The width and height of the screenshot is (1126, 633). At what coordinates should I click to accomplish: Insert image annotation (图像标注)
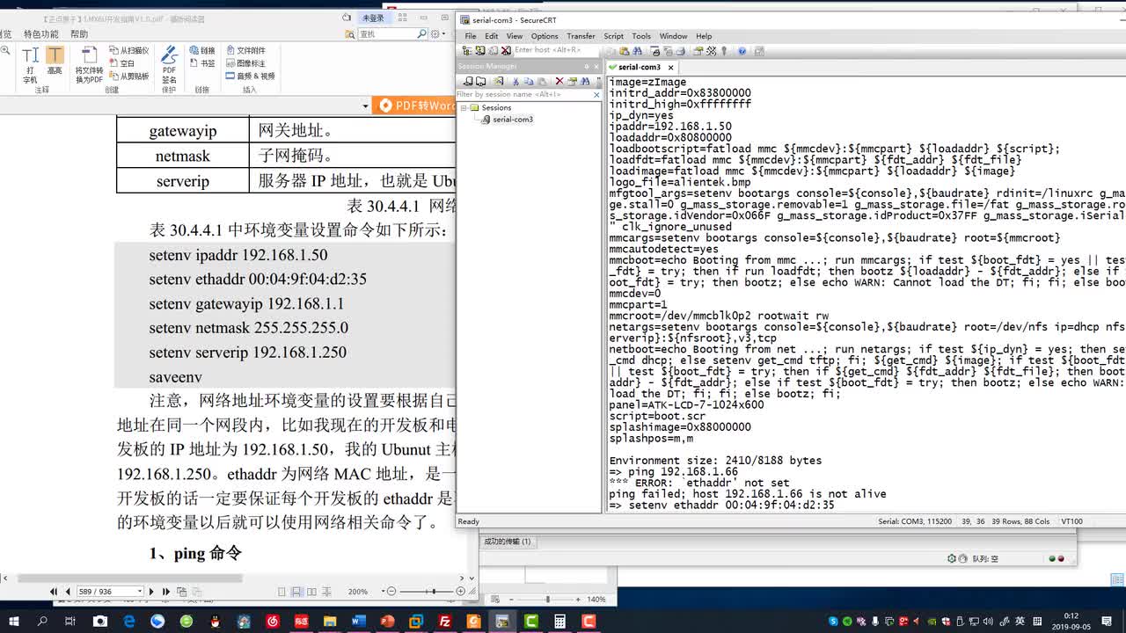(x=245, y=63)
